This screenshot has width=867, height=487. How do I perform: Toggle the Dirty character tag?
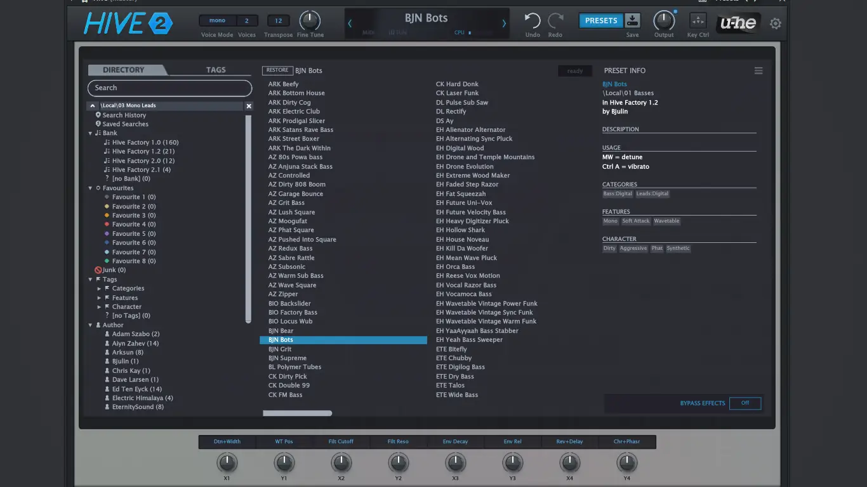tap(609, 249)
